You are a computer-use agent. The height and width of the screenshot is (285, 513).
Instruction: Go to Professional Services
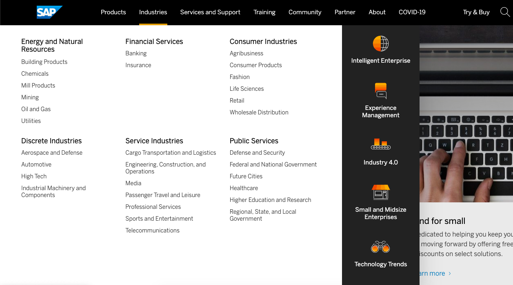pos(153,207)
